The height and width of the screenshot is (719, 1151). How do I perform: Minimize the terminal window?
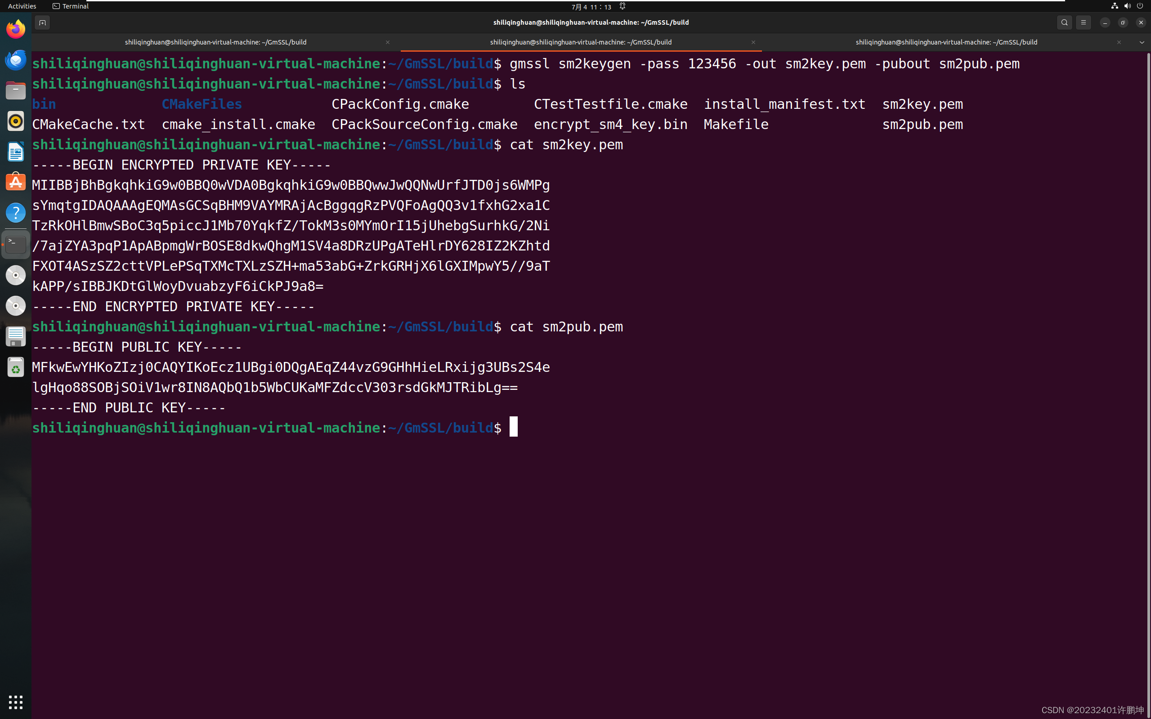pyautogui.click(x=1105, y=22)
